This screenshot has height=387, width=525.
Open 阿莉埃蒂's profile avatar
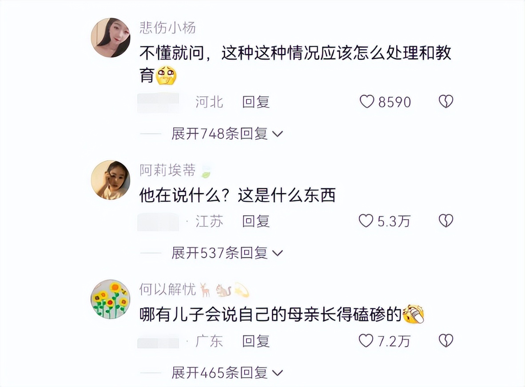pyautogui.click(x=111, y=180)
